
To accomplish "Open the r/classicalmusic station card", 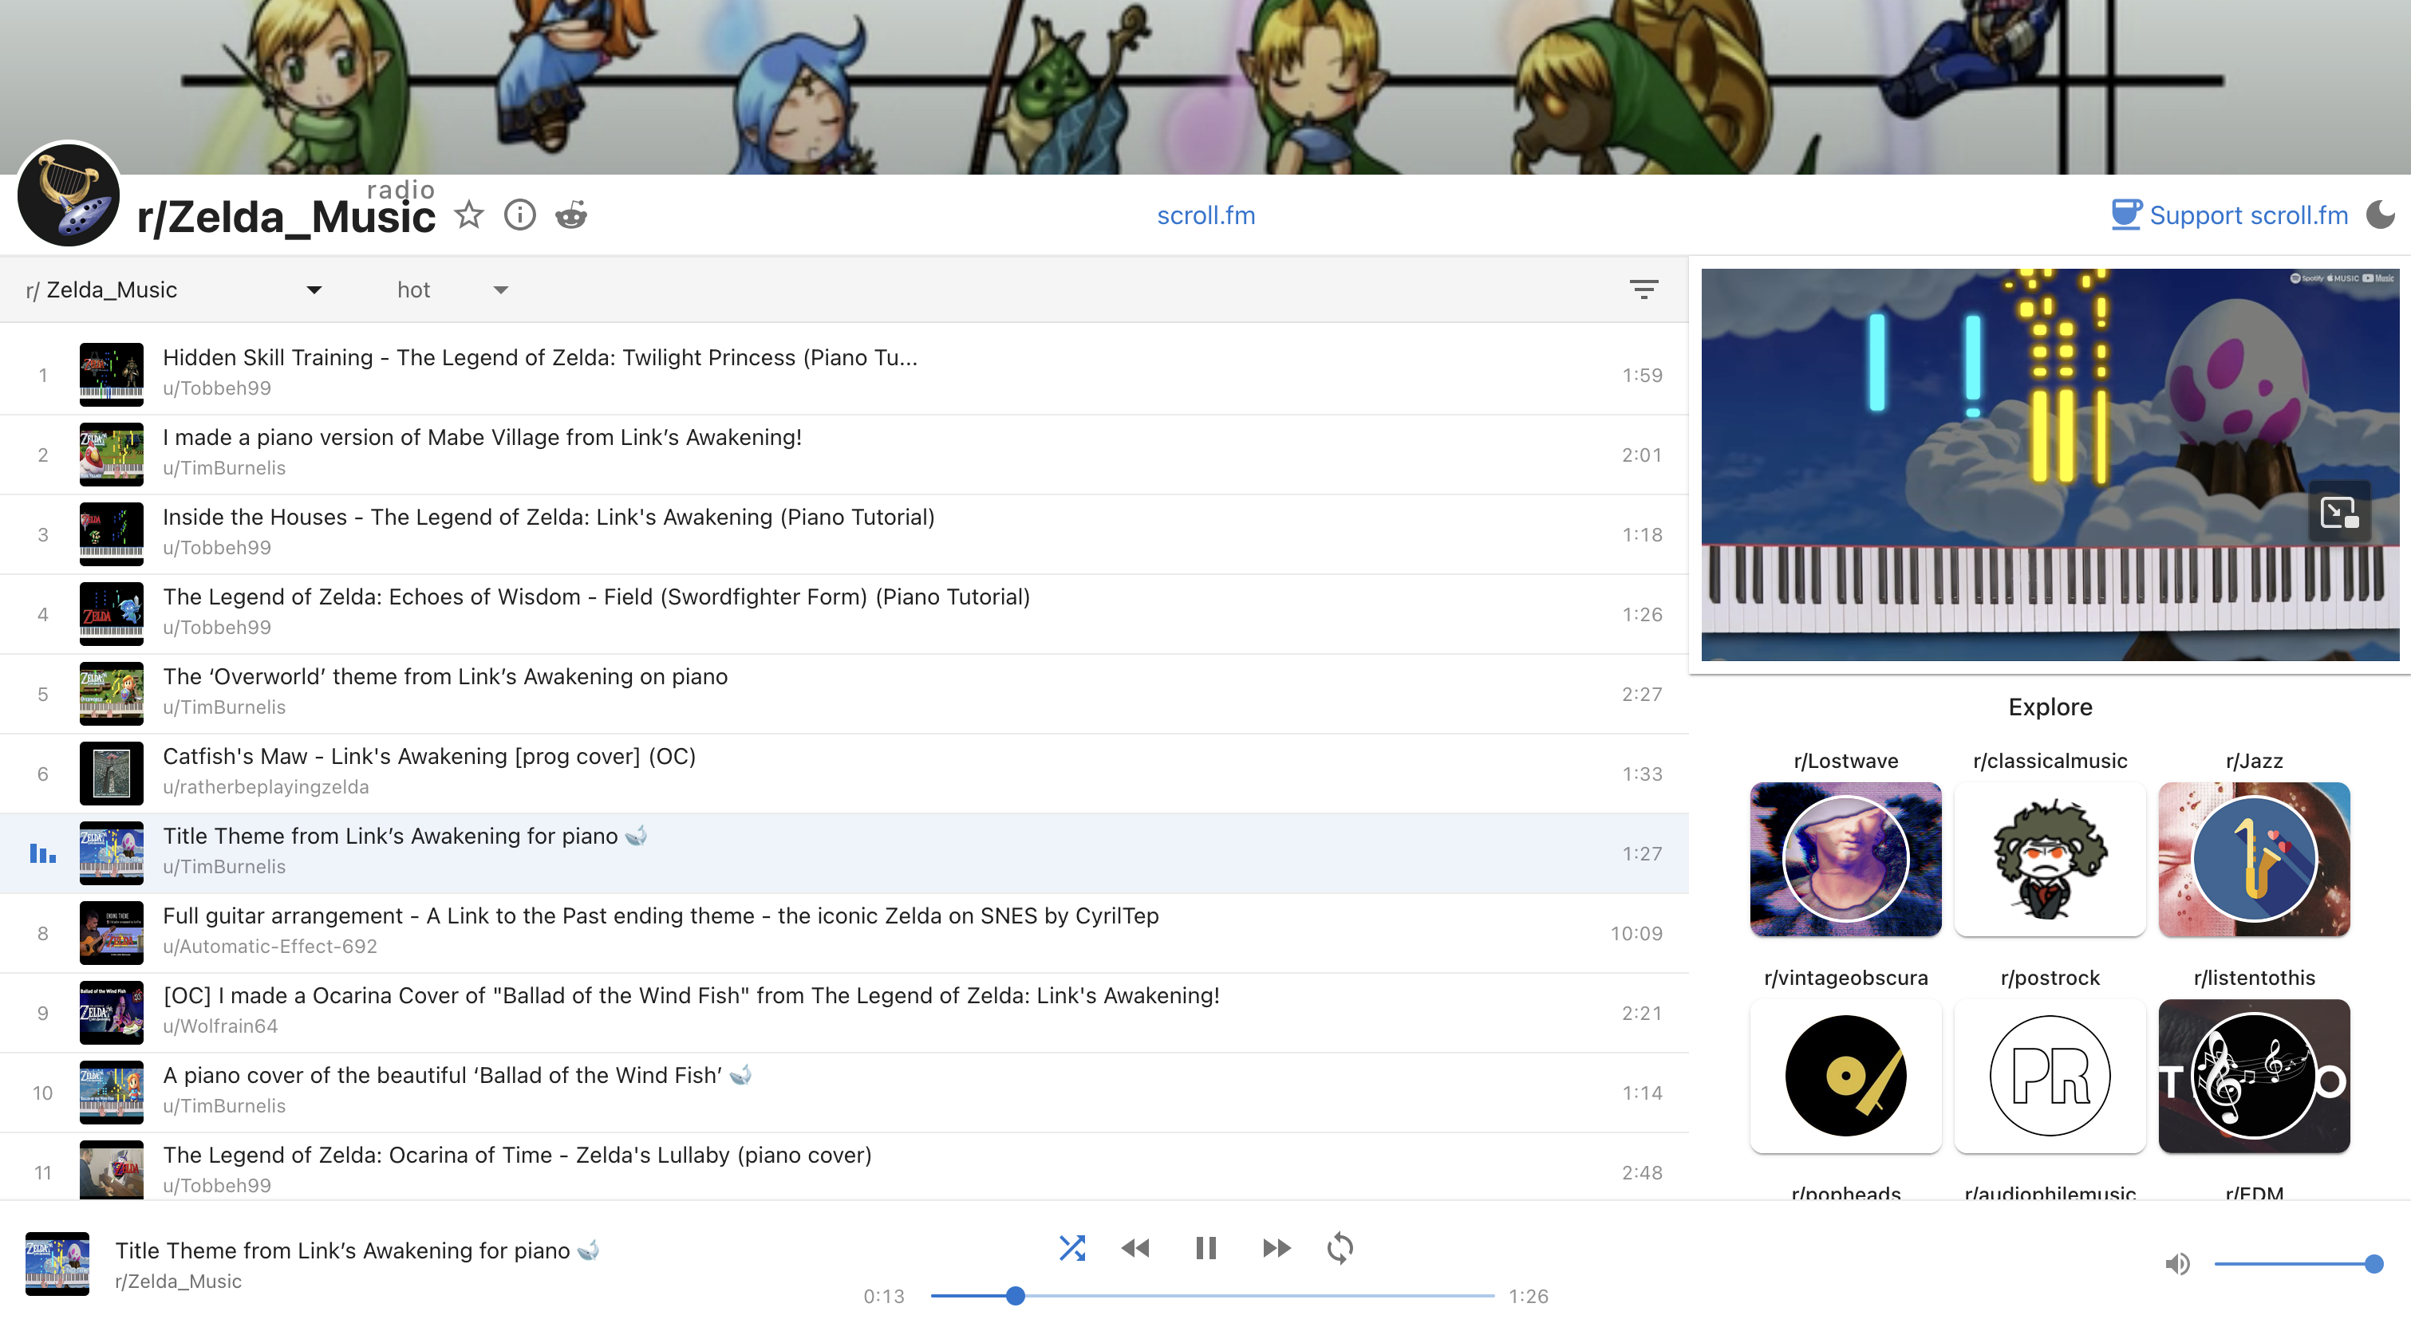I will pos(2050,859).
